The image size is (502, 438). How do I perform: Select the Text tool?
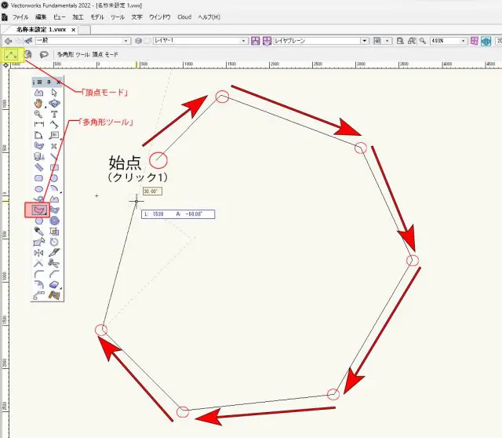pos(54,114)
